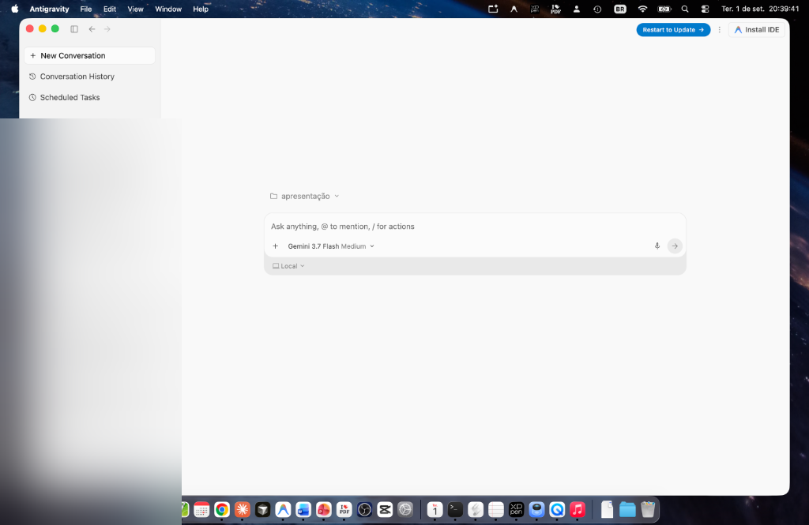809x525 pixels.
Task: Focus the Ask anything input field
Action: pyautogui.click(x=475, y=227)
